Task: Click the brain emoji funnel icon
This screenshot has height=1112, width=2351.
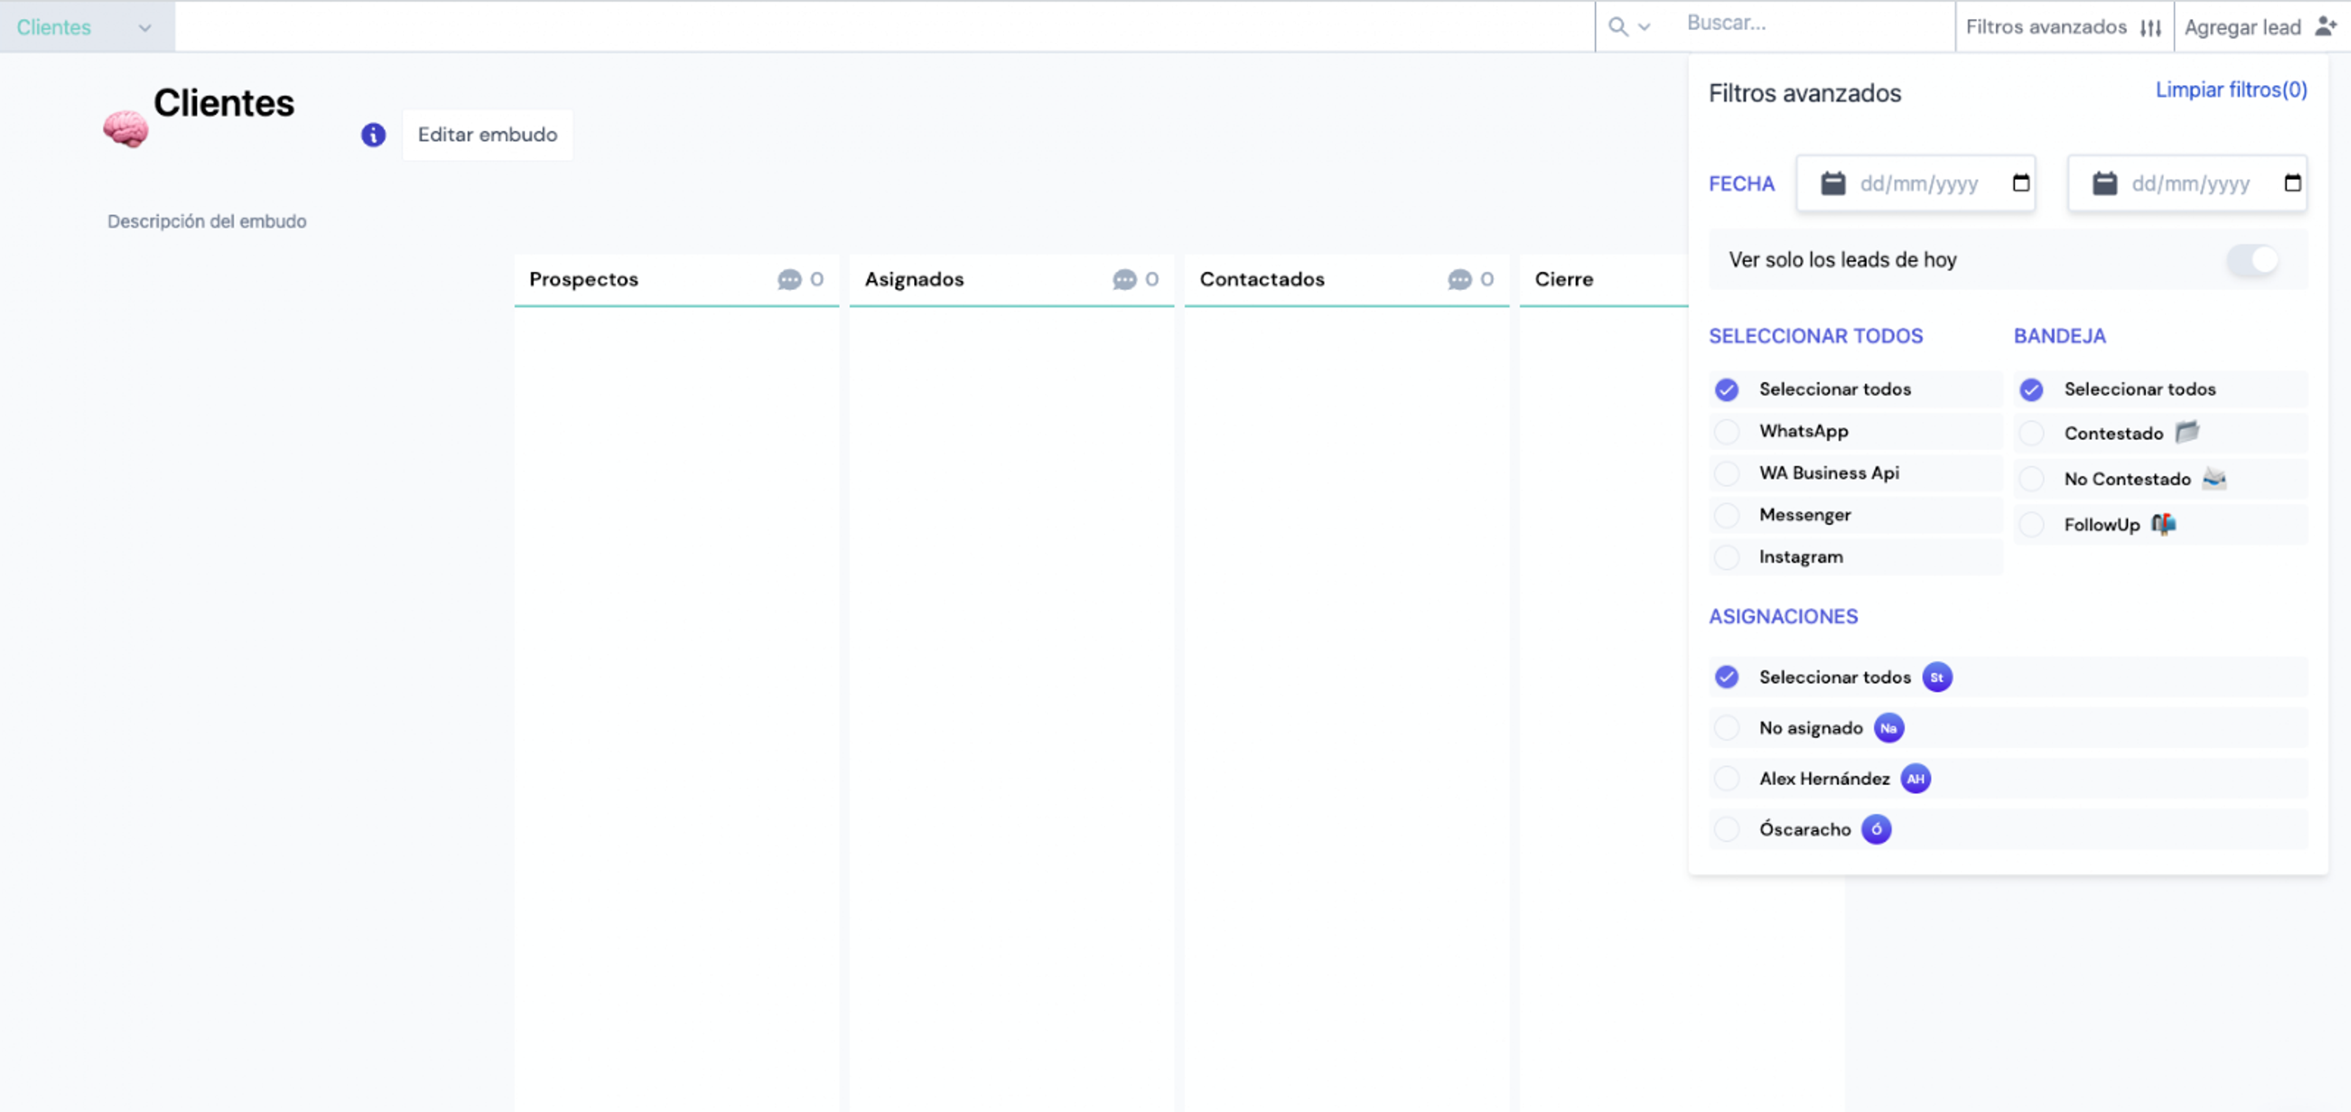Action: click(x=125, y=129)
